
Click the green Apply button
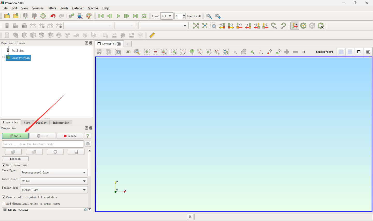[x=15, y=136]
